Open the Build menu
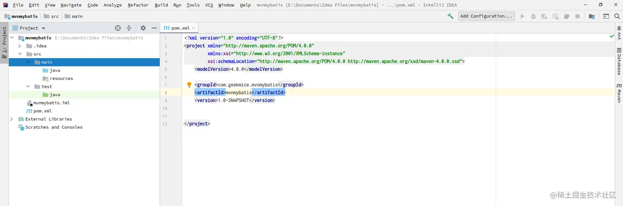Screen dimensions: 623x206 (x=161, y=5)
